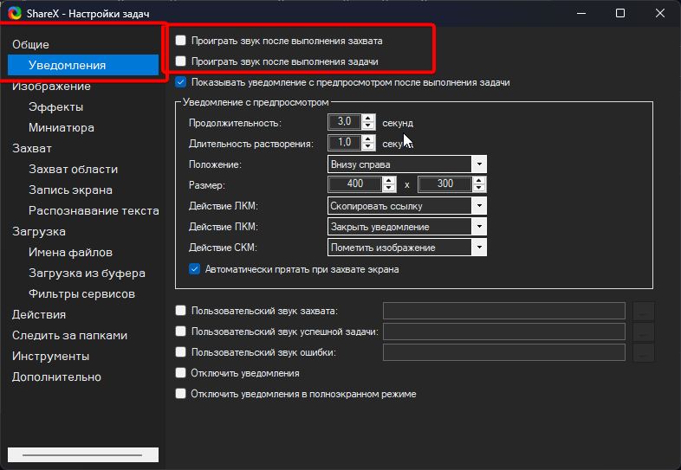
Task: Decrease width 400 with down arrow
Action: [389, 189]
